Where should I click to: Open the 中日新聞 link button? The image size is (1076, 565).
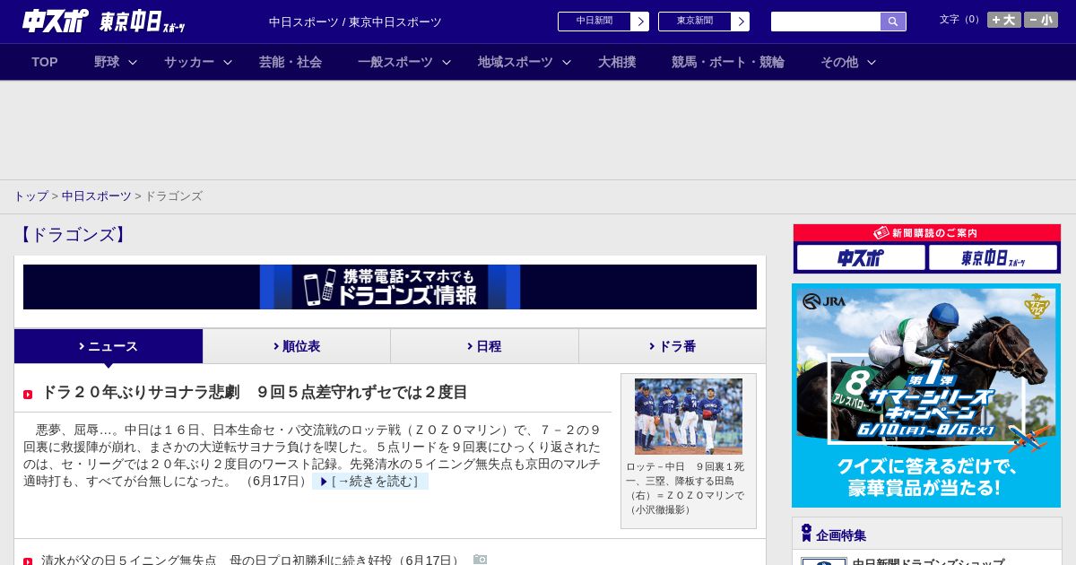click(x=594, y=22)
